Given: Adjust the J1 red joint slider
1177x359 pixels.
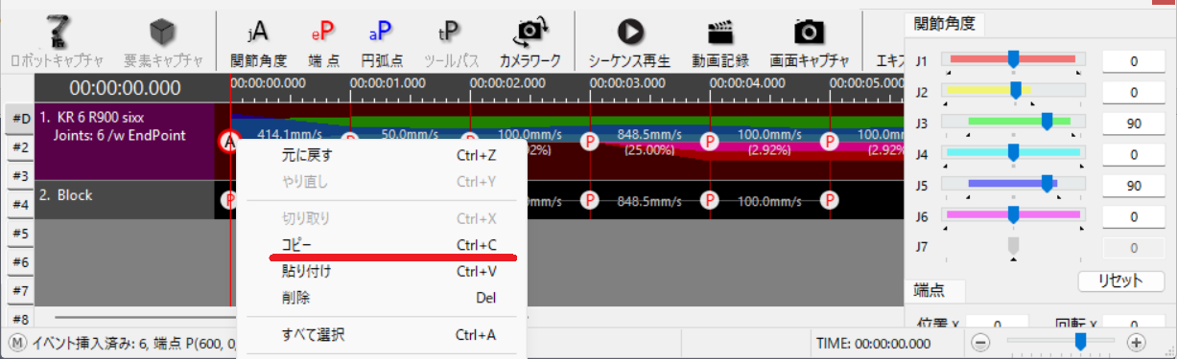Looking at the screenshot, I should tap(1014, 59).
